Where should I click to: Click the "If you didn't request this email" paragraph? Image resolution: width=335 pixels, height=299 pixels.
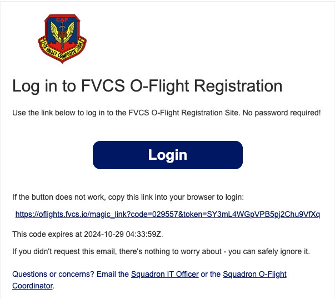(161, 252)
